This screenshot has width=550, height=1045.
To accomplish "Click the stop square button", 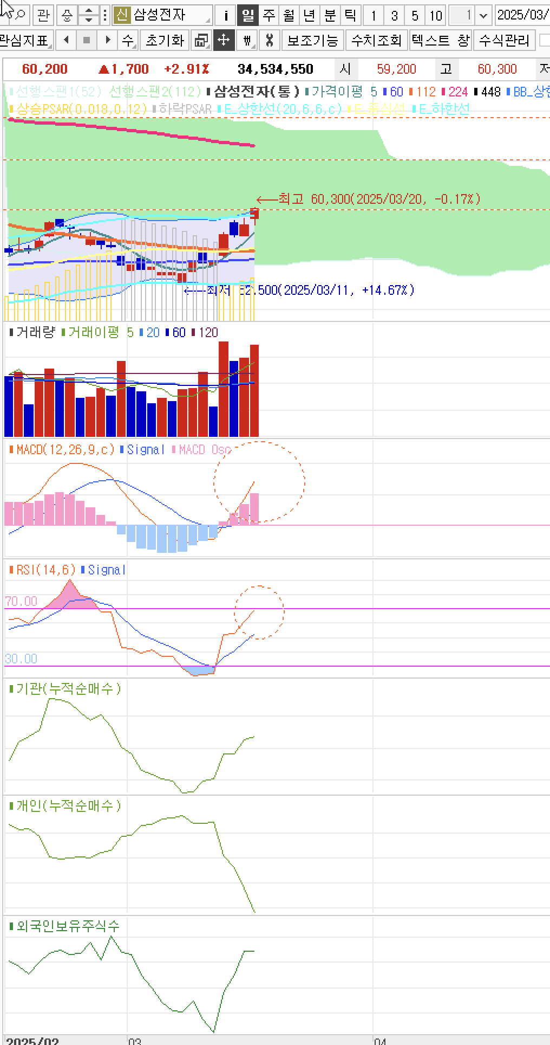I will coord(87,40).
